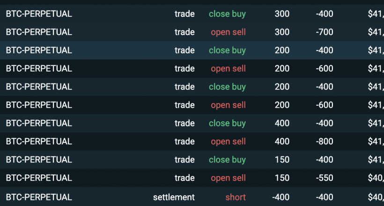Click amount 400 in the -800 position row
The height and width of the screenshot is (206, 384).
click(282, 142)
